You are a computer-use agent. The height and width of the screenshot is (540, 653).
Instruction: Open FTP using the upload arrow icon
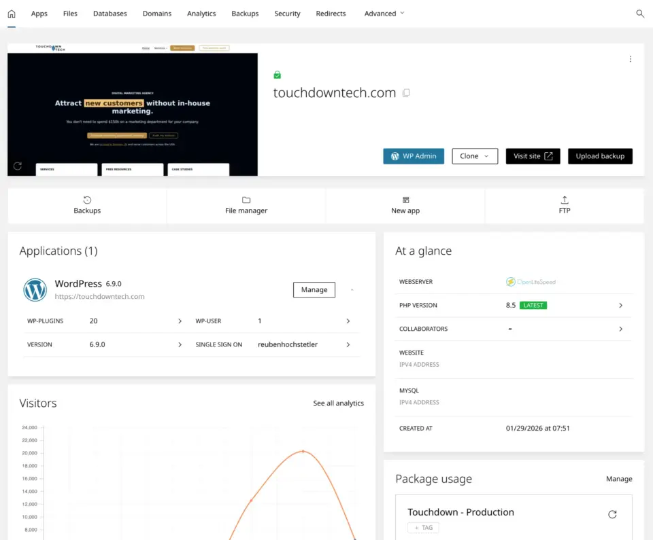point(564,200)
